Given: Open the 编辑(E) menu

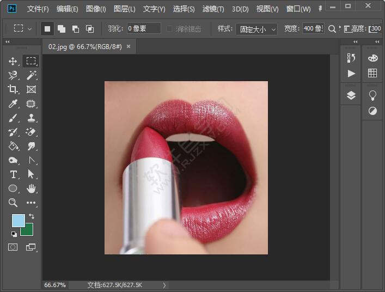Looking at the screenshot, I should [68, 9].
